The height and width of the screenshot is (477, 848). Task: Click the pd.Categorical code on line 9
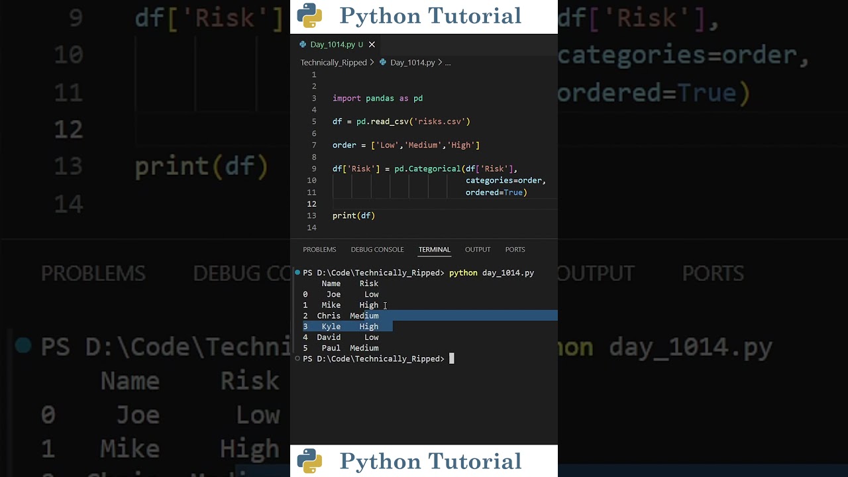pyautogui.click(x=427, y=168)
